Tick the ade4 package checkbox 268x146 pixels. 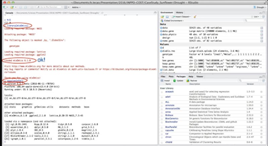point(162,97)
